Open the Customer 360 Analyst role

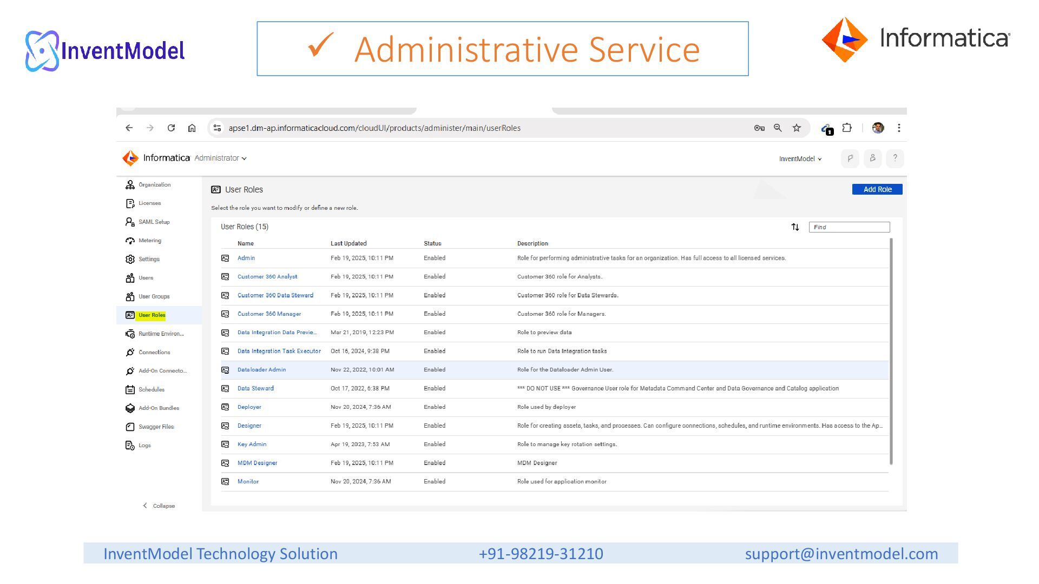[267, 277]
